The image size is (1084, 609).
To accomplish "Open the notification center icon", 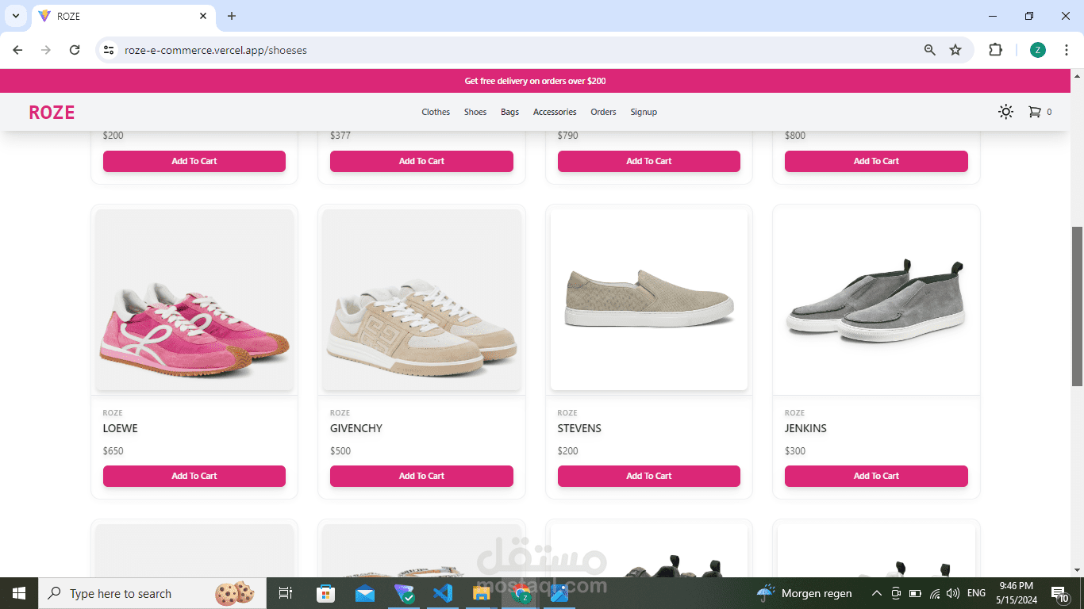I will click(x=1060, y=593).
